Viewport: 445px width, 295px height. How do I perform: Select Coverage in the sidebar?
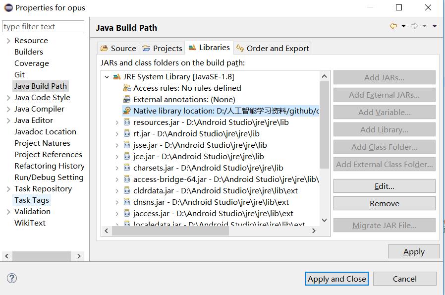pos(32,63)
